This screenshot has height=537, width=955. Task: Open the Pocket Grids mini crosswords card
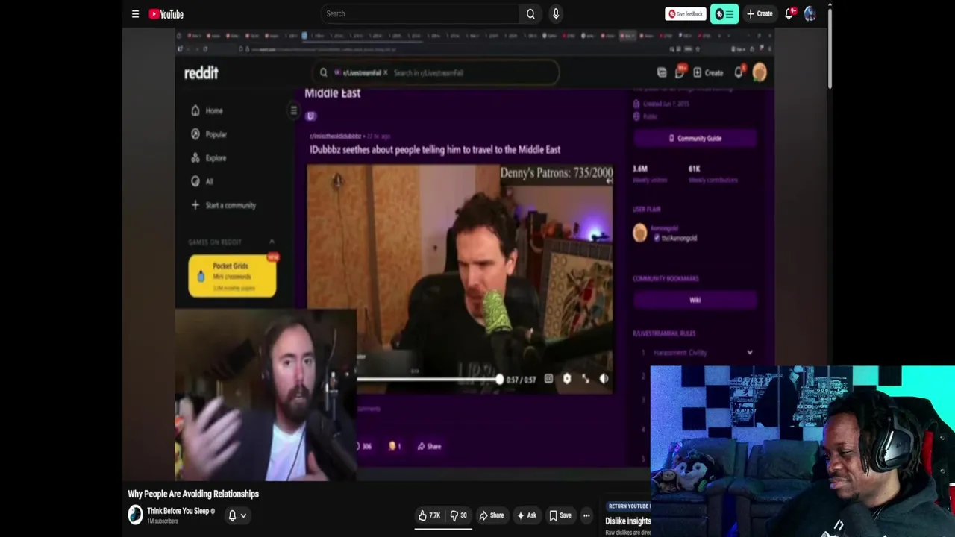coord(232,276)
